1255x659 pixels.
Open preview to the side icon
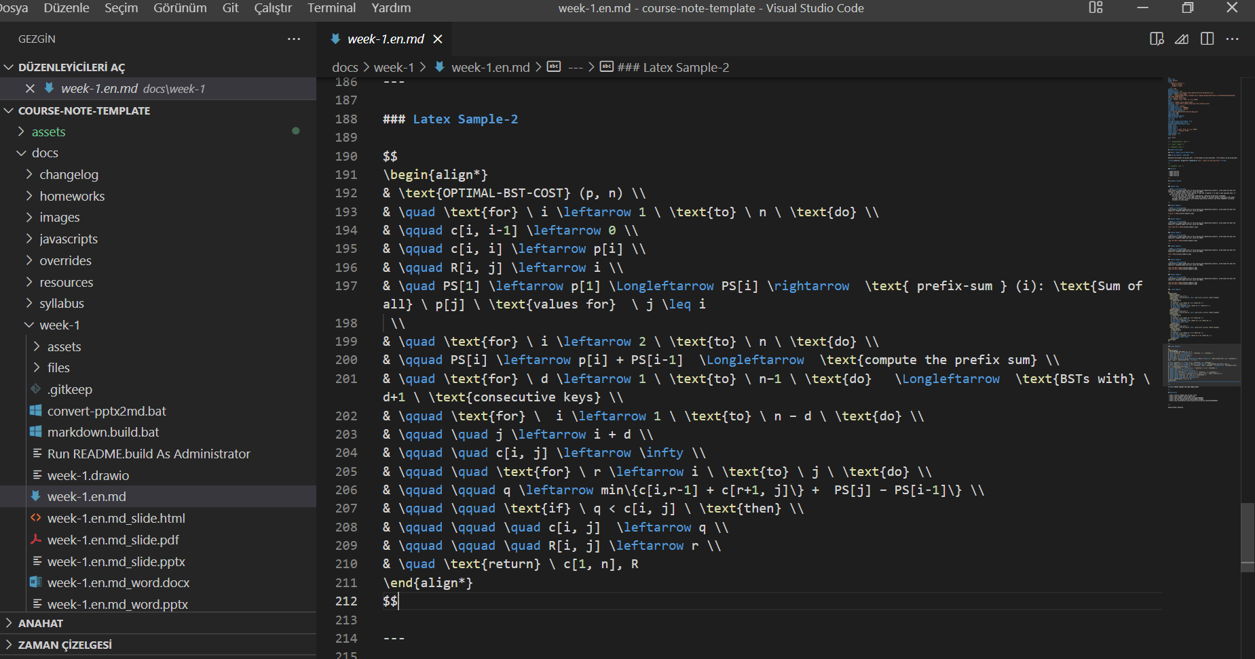pyautogui.click(x=1157, y=39)
